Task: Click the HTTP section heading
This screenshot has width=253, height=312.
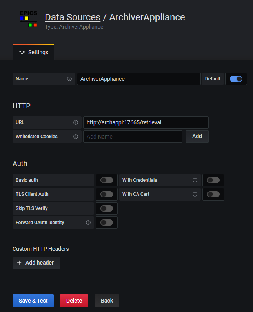Action: pyautogui.click(x=22, y=106)
